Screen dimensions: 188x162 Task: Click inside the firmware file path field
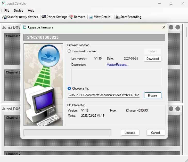click(104, 95)
